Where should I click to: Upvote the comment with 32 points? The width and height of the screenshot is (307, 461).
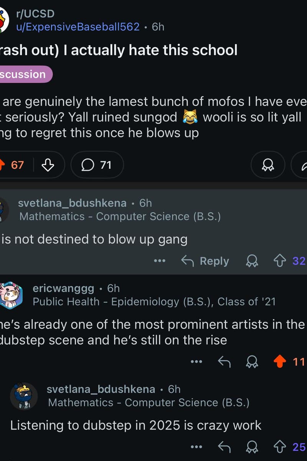[x=280, y=261]
